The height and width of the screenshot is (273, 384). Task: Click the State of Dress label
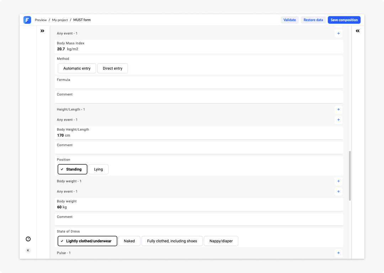pyautogui.click(x=68, y=231)
